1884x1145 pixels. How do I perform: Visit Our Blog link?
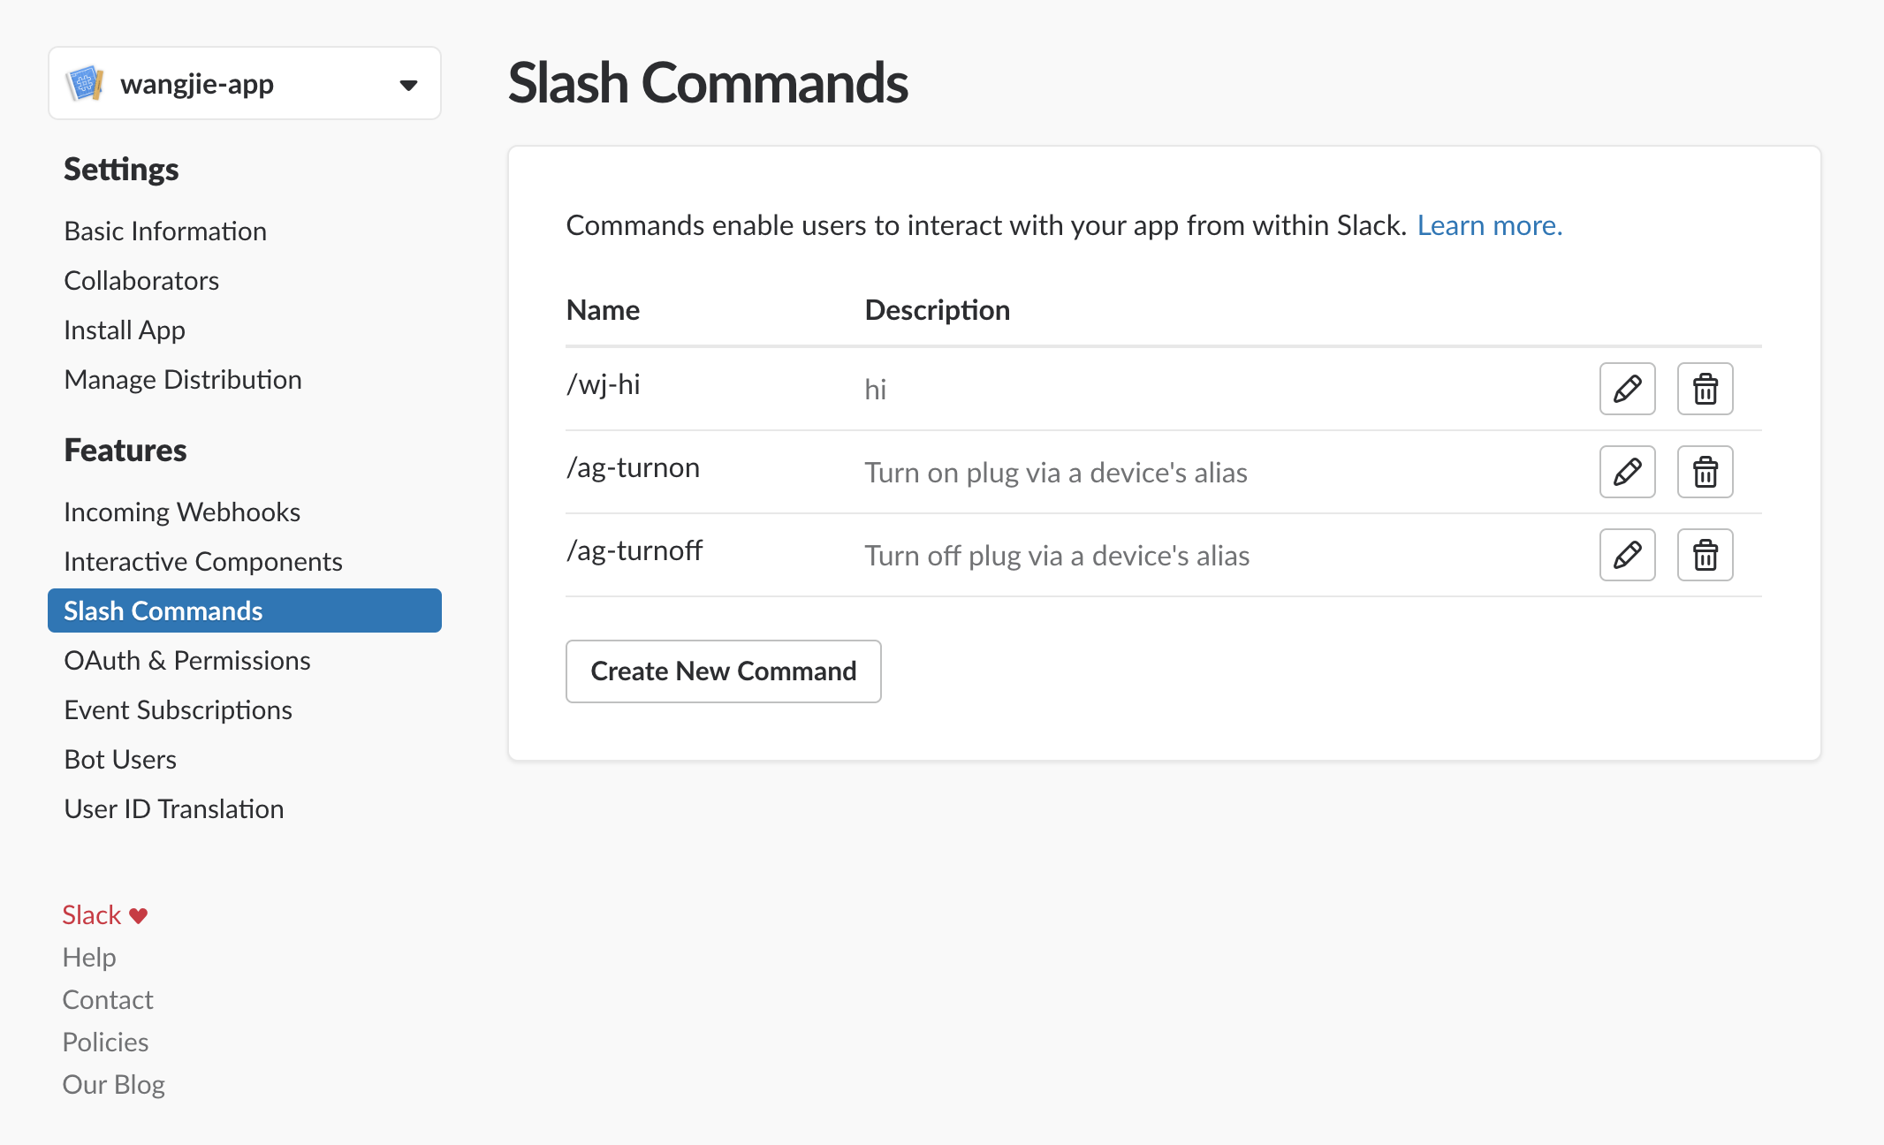(114, 1085)
